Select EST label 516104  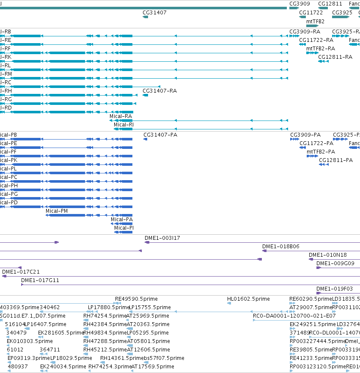(x=15, y=324)
